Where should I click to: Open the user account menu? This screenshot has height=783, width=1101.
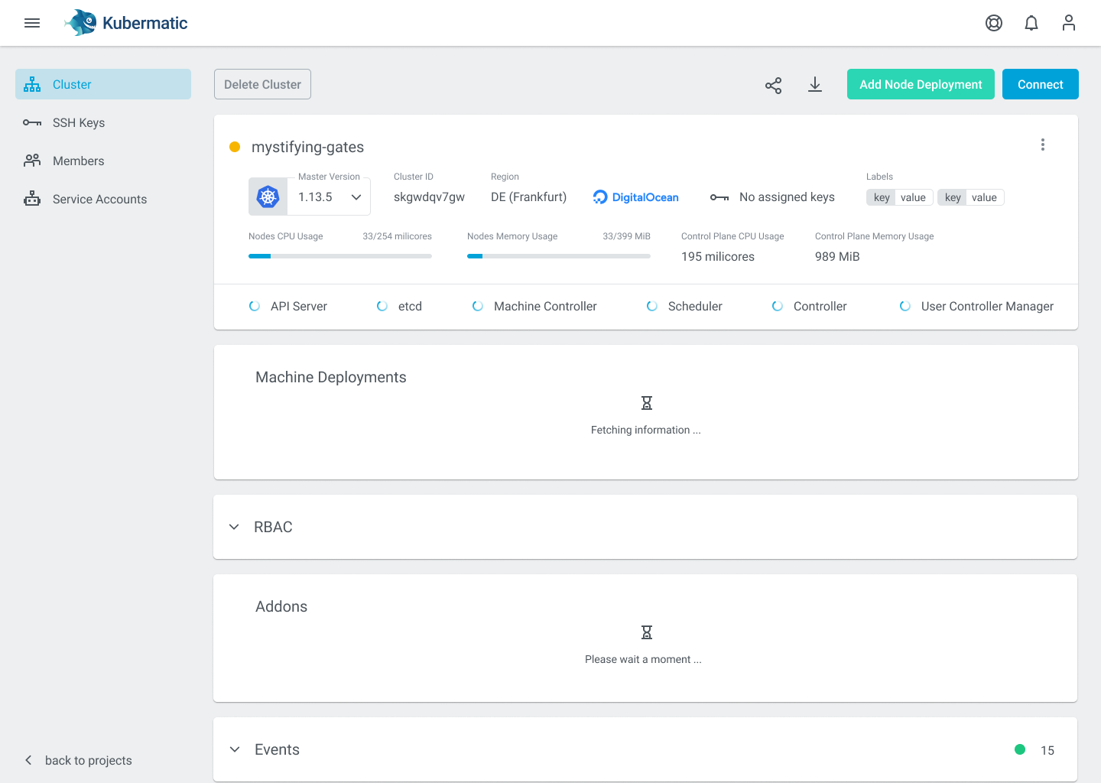click(1068, 23)
